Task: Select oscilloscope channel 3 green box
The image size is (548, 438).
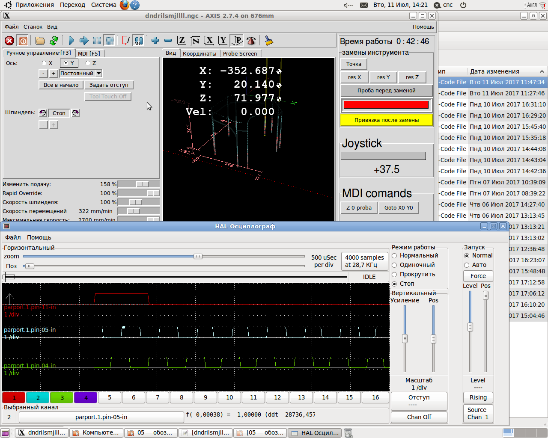Action: pos(62,398)
